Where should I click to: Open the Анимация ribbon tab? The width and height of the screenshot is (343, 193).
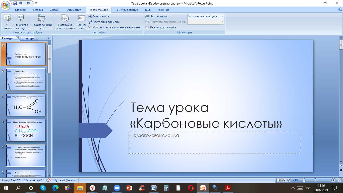tap(74, 10)
